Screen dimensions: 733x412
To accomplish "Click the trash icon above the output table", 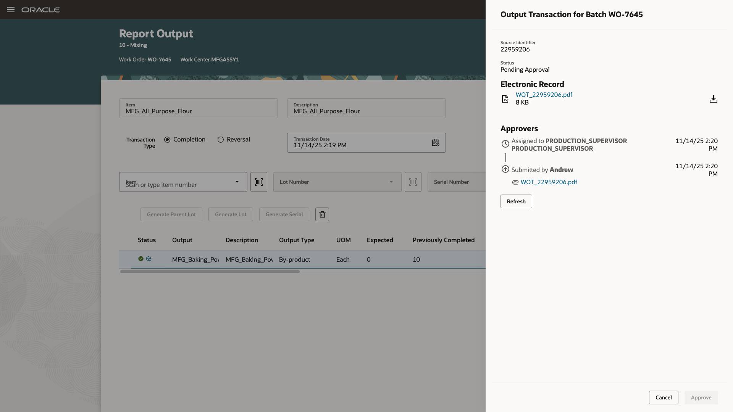I will 322,214.
